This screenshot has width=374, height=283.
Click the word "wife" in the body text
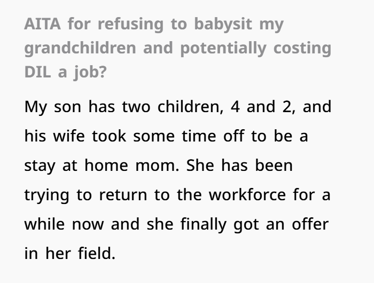[x=69, y=136]
